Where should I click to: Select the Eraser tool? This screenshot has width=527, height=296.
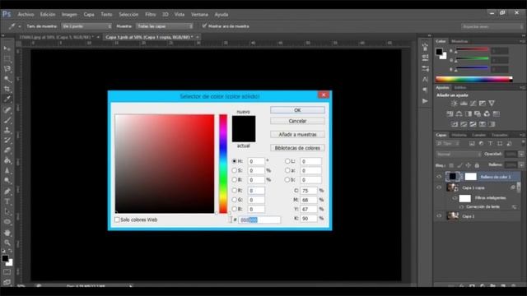click(x=7, y=150)
